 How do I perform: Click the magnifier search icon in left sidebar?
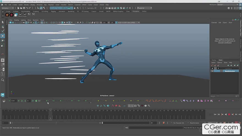coord(2,80)
